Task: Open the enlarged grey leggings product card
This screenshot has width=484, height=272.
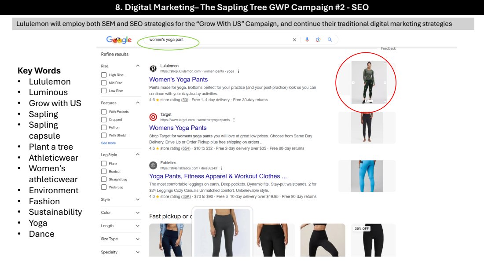Action: (222, 232)
